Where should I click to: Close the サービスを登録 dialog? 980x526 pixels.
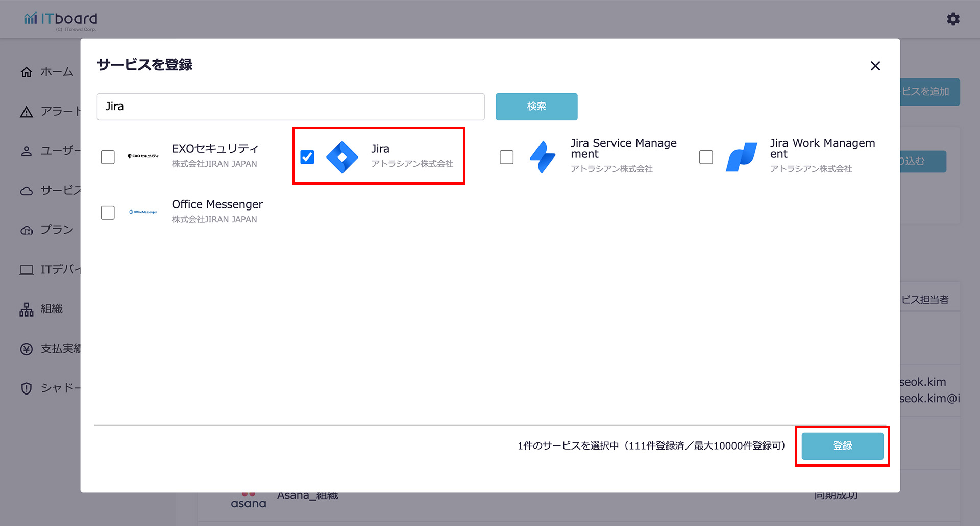click(875, 66)
